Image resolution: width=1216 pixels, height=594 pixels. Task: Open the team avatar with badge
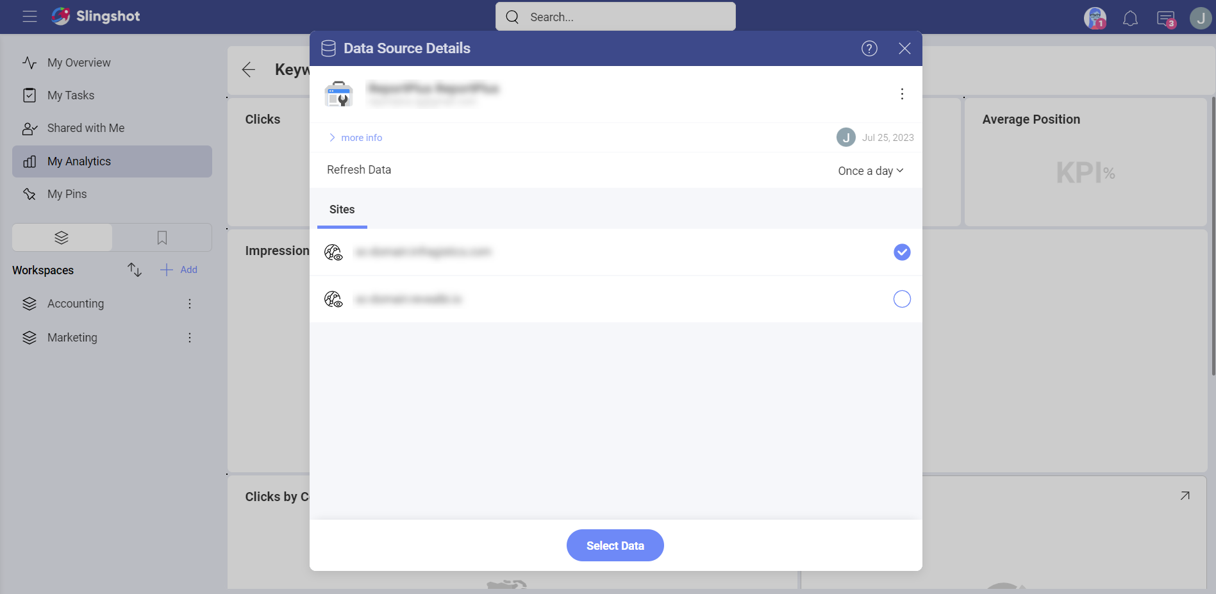(1095, 18)
